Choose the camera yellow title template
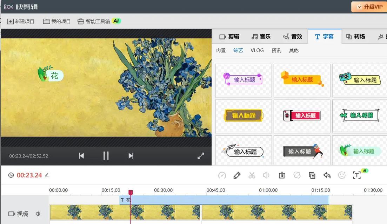 tap(360, 80)
